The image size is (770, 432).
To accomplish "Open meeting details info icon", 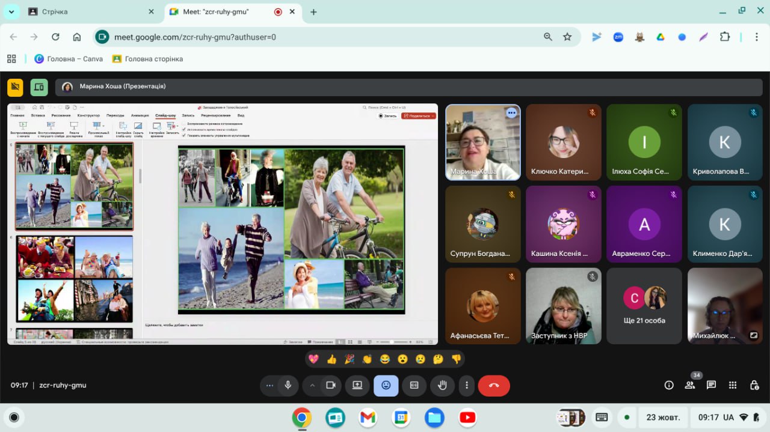I will click(x=668, y=385).
